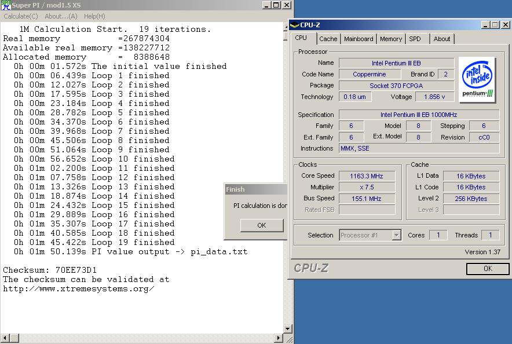Switch to the SPD tab in CPU-Z

click(415, 39)
